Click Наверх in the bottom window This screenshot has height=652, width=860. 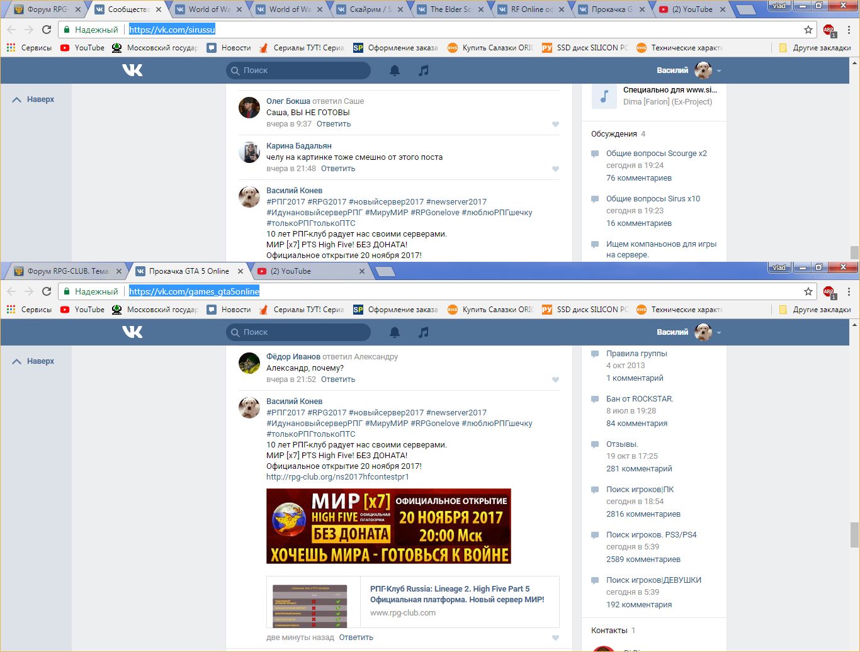point(33,361)
